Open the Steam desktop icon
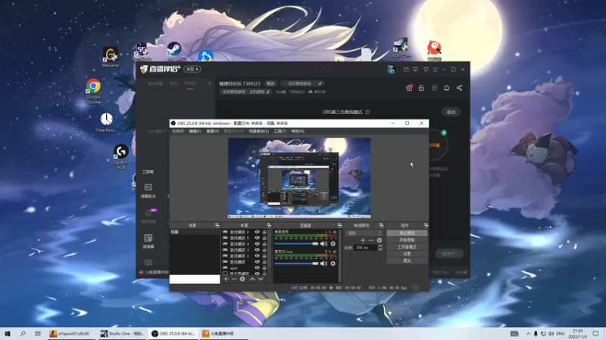This screenshot has height=340, width=606. (x=174, y=51)
